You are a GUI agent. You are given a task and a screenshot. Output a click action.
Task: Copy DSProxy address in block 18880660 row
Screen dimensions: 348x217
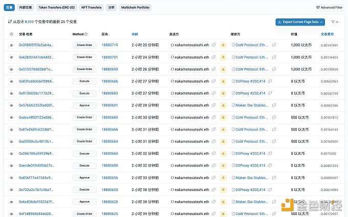tap(270, 154)
